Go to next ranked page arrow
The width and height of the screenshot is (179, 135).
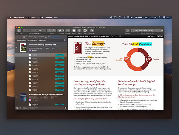point(29,31)
